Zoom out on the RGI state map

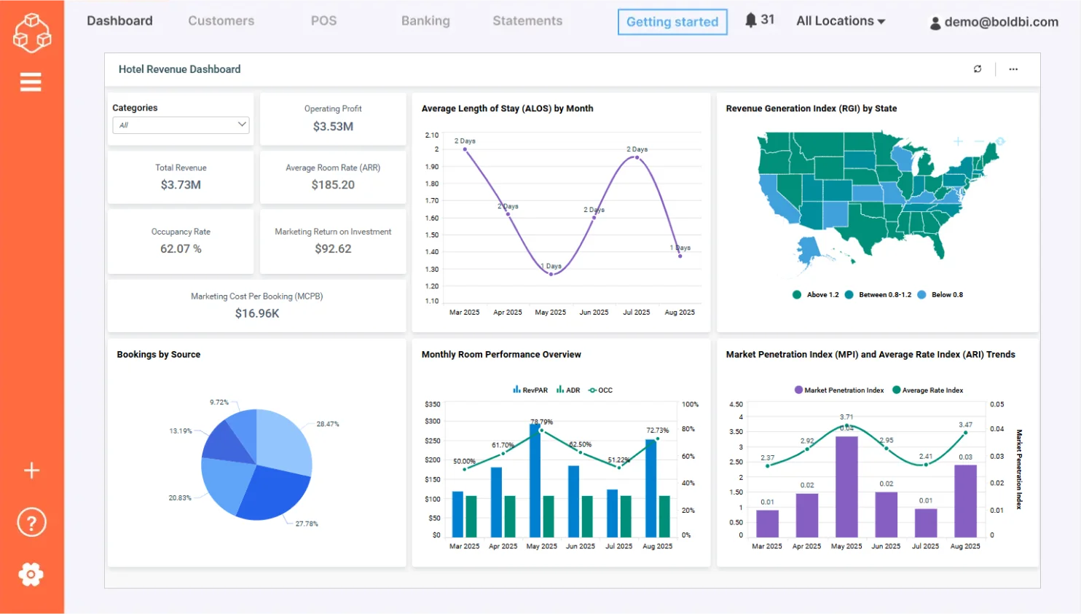[980, 141]
